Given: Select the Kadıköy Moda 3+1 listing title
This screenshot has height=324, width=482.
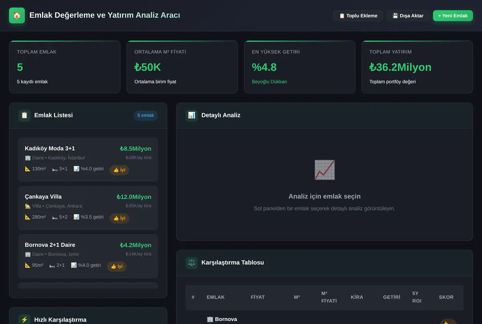Looking at the screenshot, I should coord(50,148).
